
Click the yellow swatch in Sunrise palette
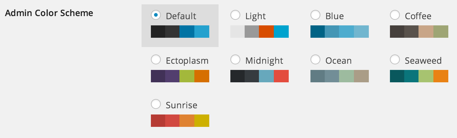[x=202, y=121]
